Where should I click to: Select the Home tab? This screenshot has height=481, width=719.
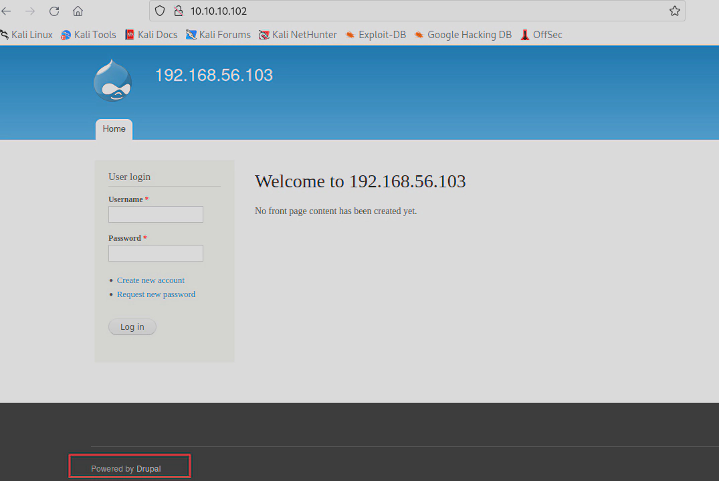(x=114, y=129)
